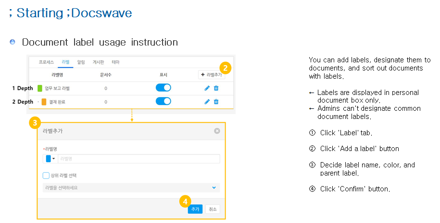The width and height of the screenshot is (440, 223).
Task: Select the 결재 완료 row name
Action: coord(57,102)
